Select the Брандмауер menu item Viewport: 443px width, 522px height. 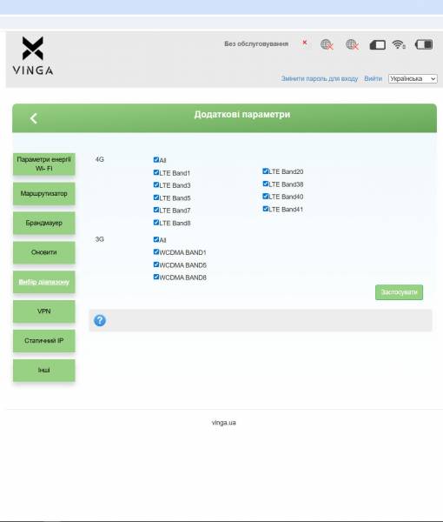(x=44, y=223)
